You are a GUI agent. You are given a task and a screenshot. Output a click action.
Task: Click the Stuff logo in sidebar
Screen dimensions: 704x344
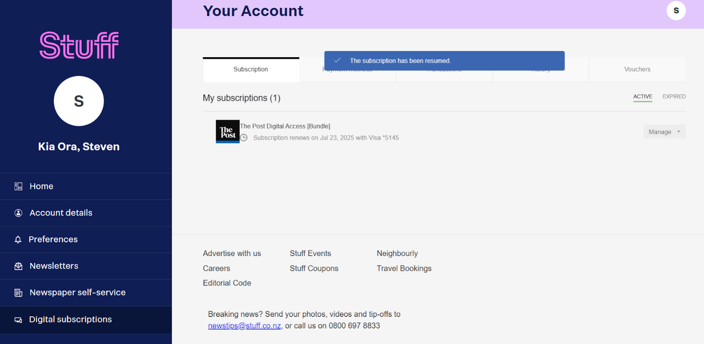(79, 45)
